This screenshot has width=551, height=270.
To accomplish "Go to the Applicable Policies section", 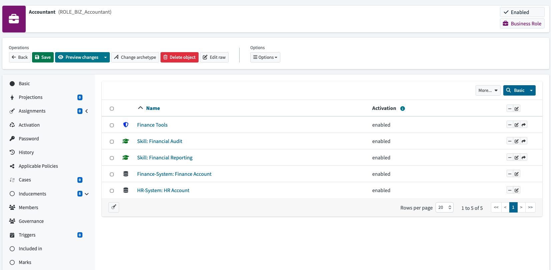I will [38, 166].
